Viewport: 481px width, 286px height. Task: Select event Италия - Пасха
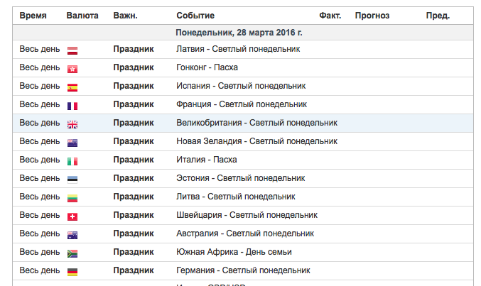coord(207,160)
